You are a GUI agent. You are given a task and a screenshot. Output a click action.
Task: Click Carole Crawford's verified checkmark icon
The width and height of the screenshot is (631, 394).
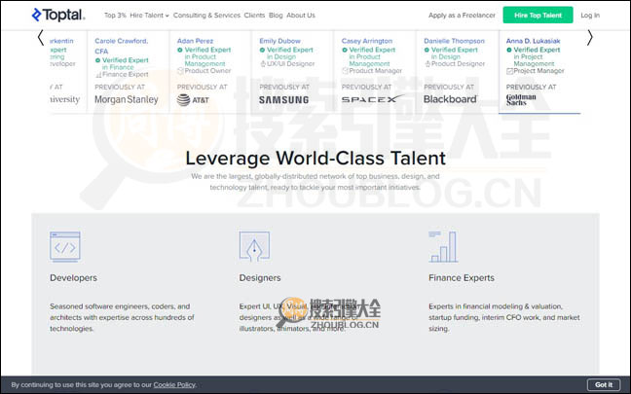click(97, 60)
